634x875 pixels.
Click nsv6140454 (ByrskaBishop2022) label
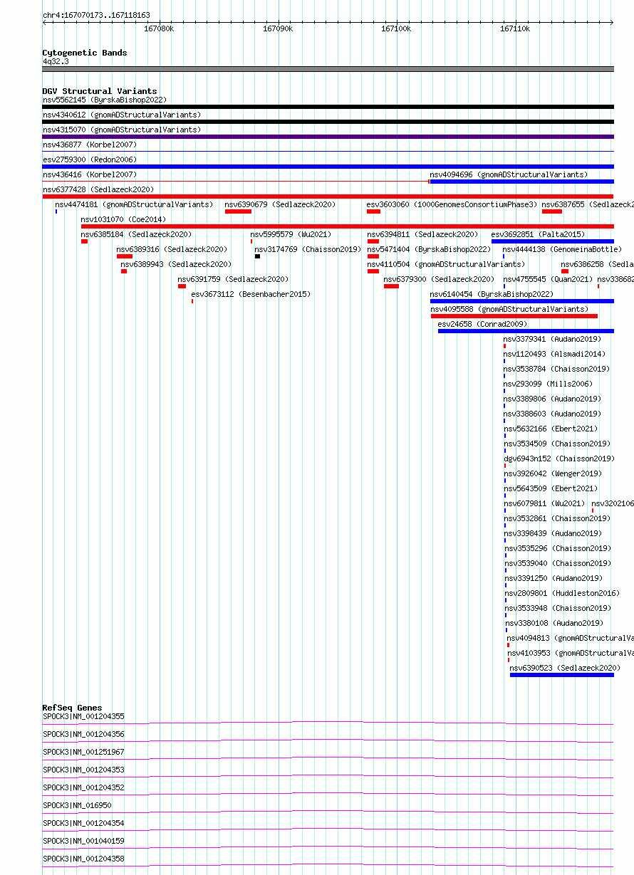492,294
